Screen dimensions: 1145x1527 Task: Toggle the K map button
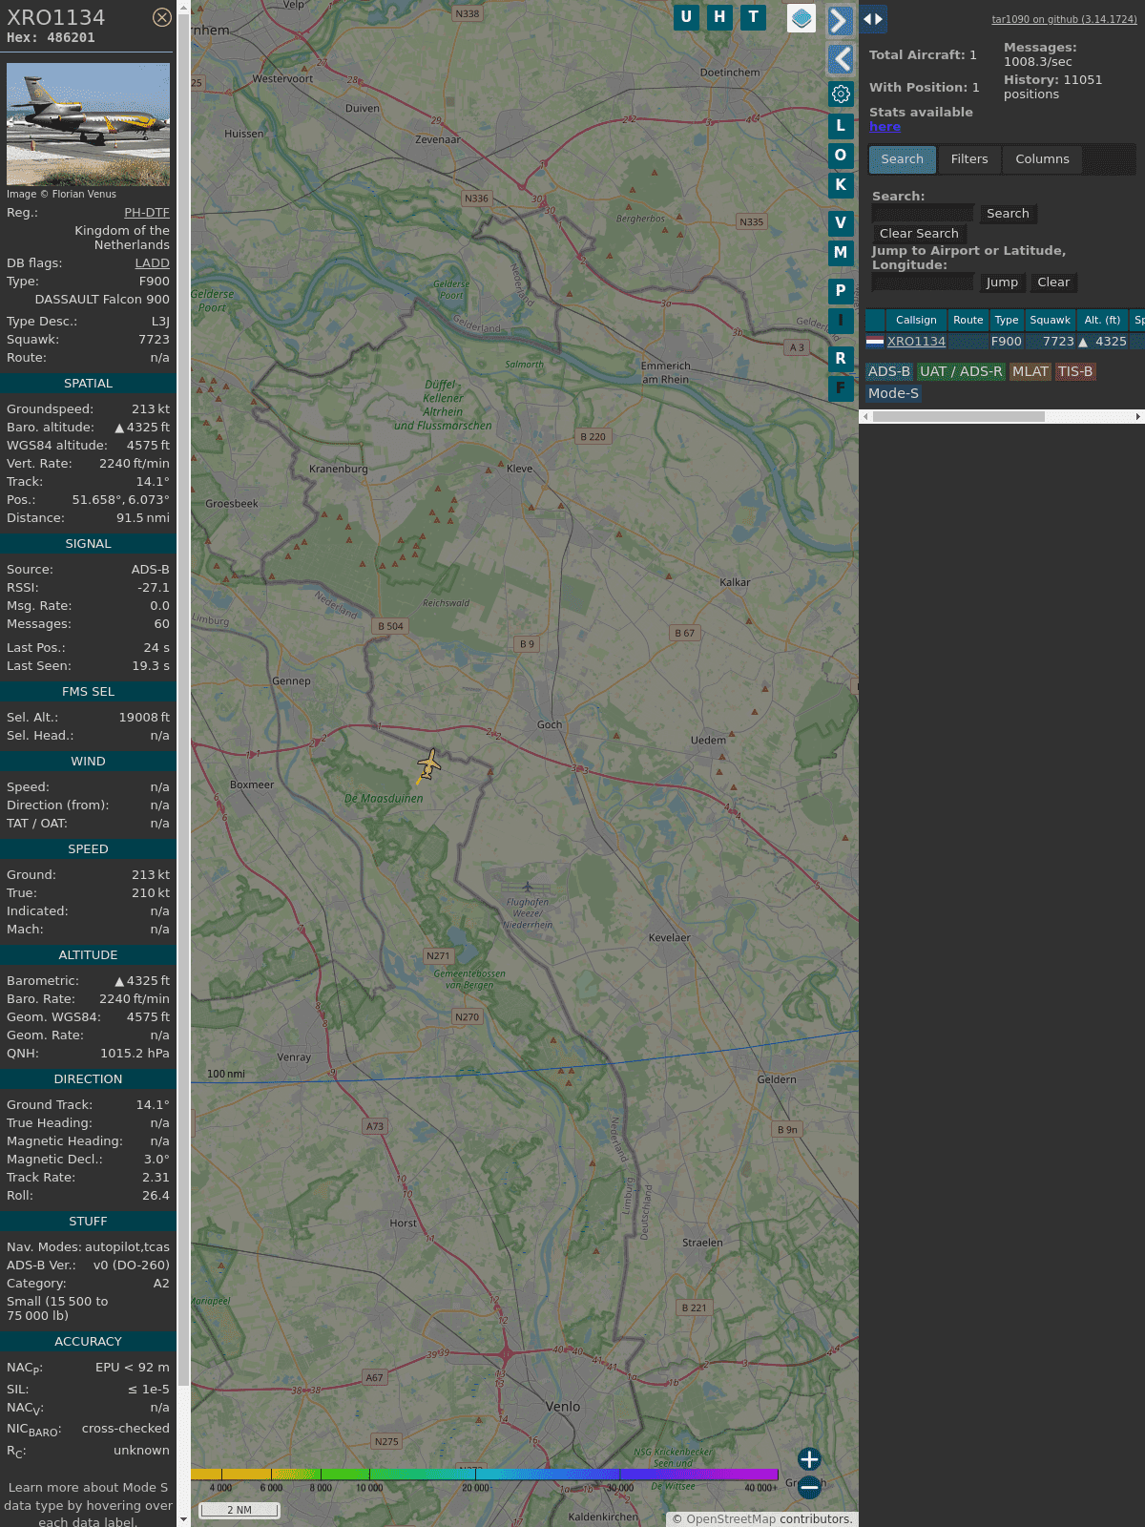[x=841, y=185]
